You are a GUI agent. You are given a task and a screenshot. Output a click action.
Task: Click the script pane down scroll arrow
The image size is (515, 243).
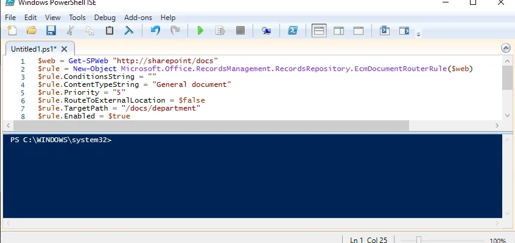(x=507, y=115)
